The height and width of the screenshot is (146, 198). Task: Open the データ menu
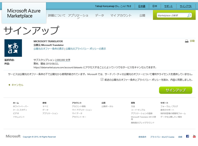[x=100, y=16]
